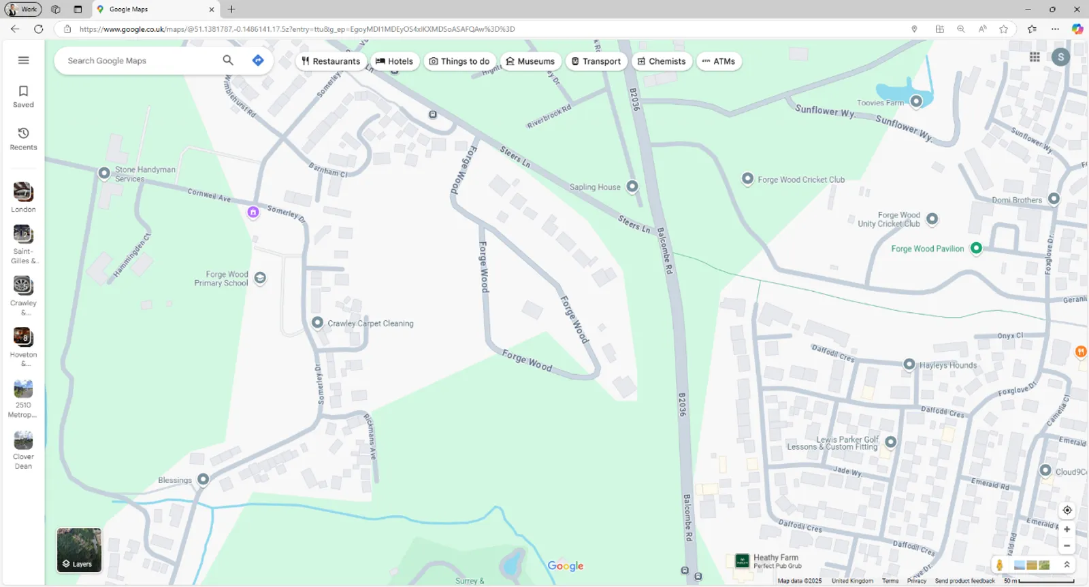1089x587 pixels.
Task: Select Stone Handyman Services marker
Action: [x=104, y=173]
